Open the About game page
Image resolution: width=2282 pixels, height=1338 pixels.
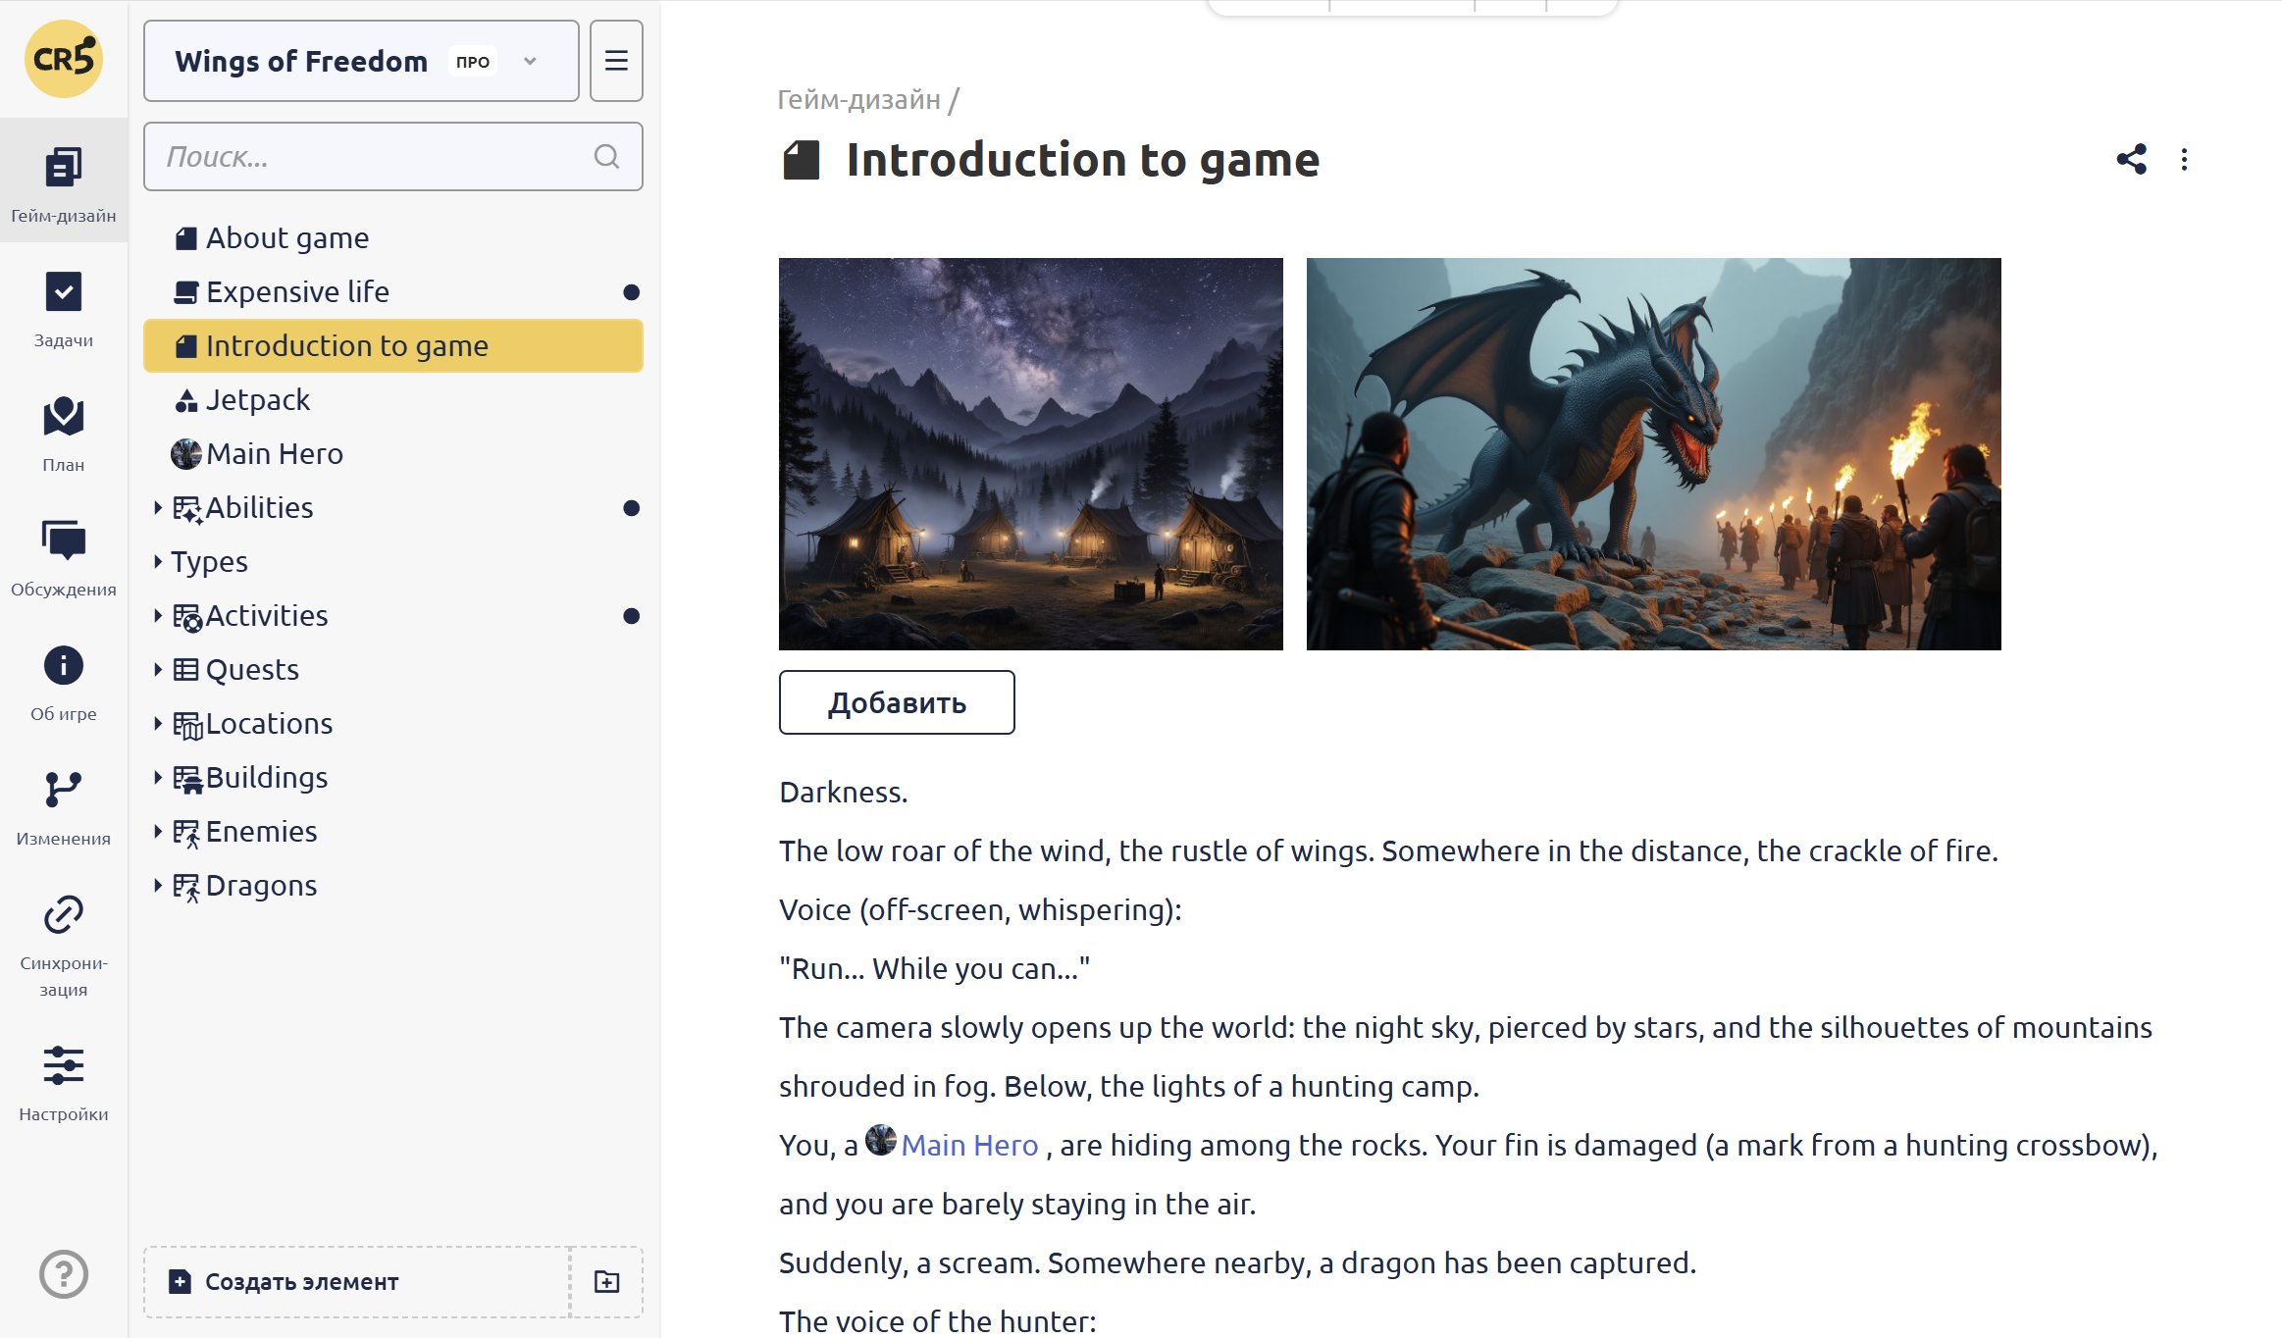[x=286, y=238]
